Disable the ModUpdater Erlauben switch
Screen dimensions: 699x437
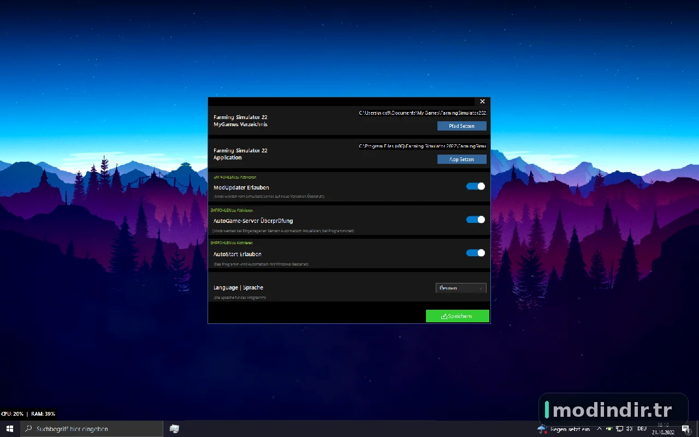click(476, 186)
